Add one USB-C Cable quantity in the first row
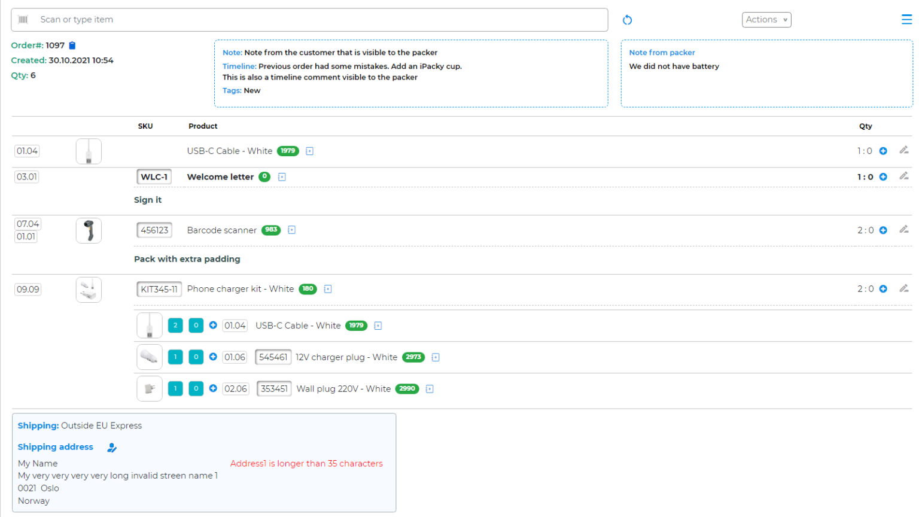Viewport: 919px width, 517px height. tap(883, 151)
